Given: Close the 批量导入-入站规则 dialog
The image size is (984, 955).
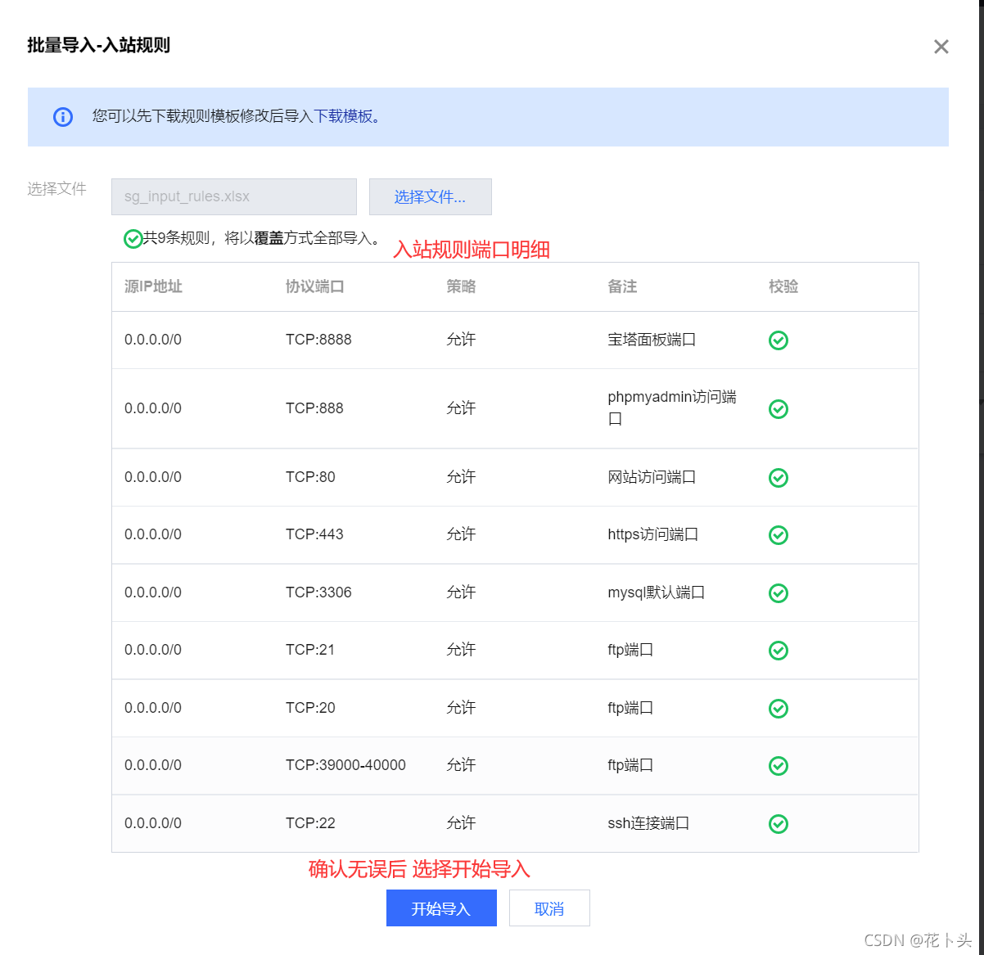Looking at the screenshot, I should click(941, 47).
